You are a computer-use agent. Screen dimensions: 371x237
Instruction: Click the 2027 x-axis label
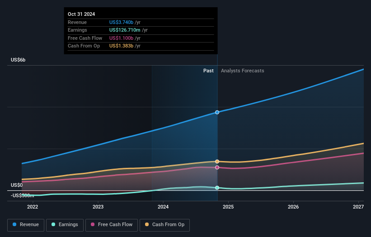tap(358, 207)
